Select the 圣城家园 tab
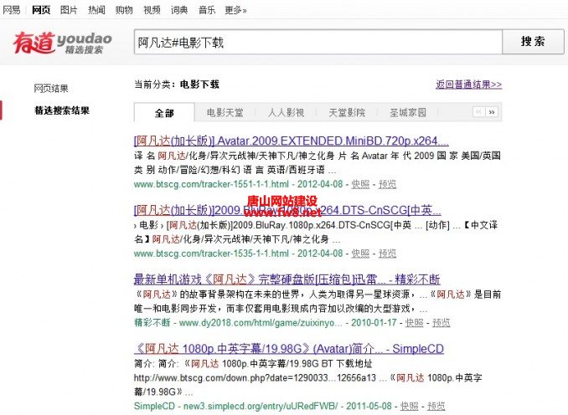 (x=407, y=112)
